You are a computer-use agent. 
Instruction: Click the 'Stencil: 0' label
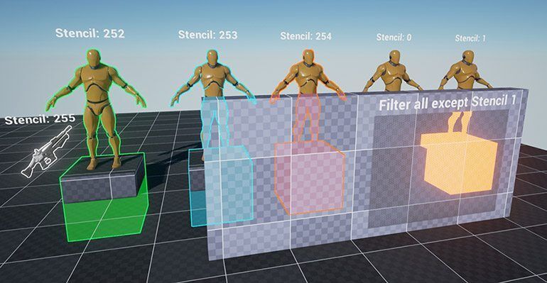point(394,37)
